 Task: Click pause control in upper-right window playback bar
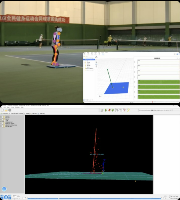(84, 100)
